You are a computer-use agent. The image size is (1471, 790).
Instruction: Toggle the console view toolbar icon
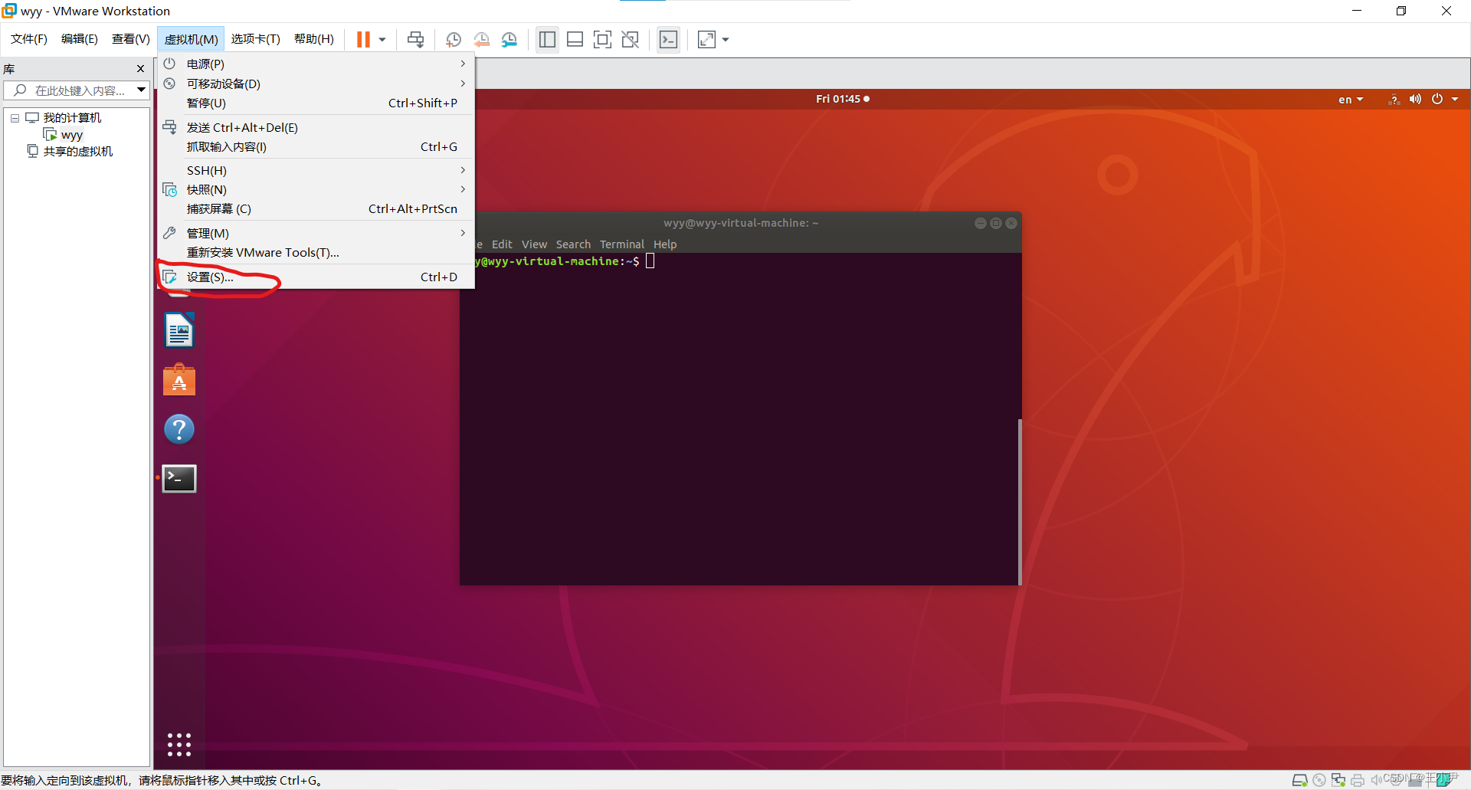(x=668, y=39)
